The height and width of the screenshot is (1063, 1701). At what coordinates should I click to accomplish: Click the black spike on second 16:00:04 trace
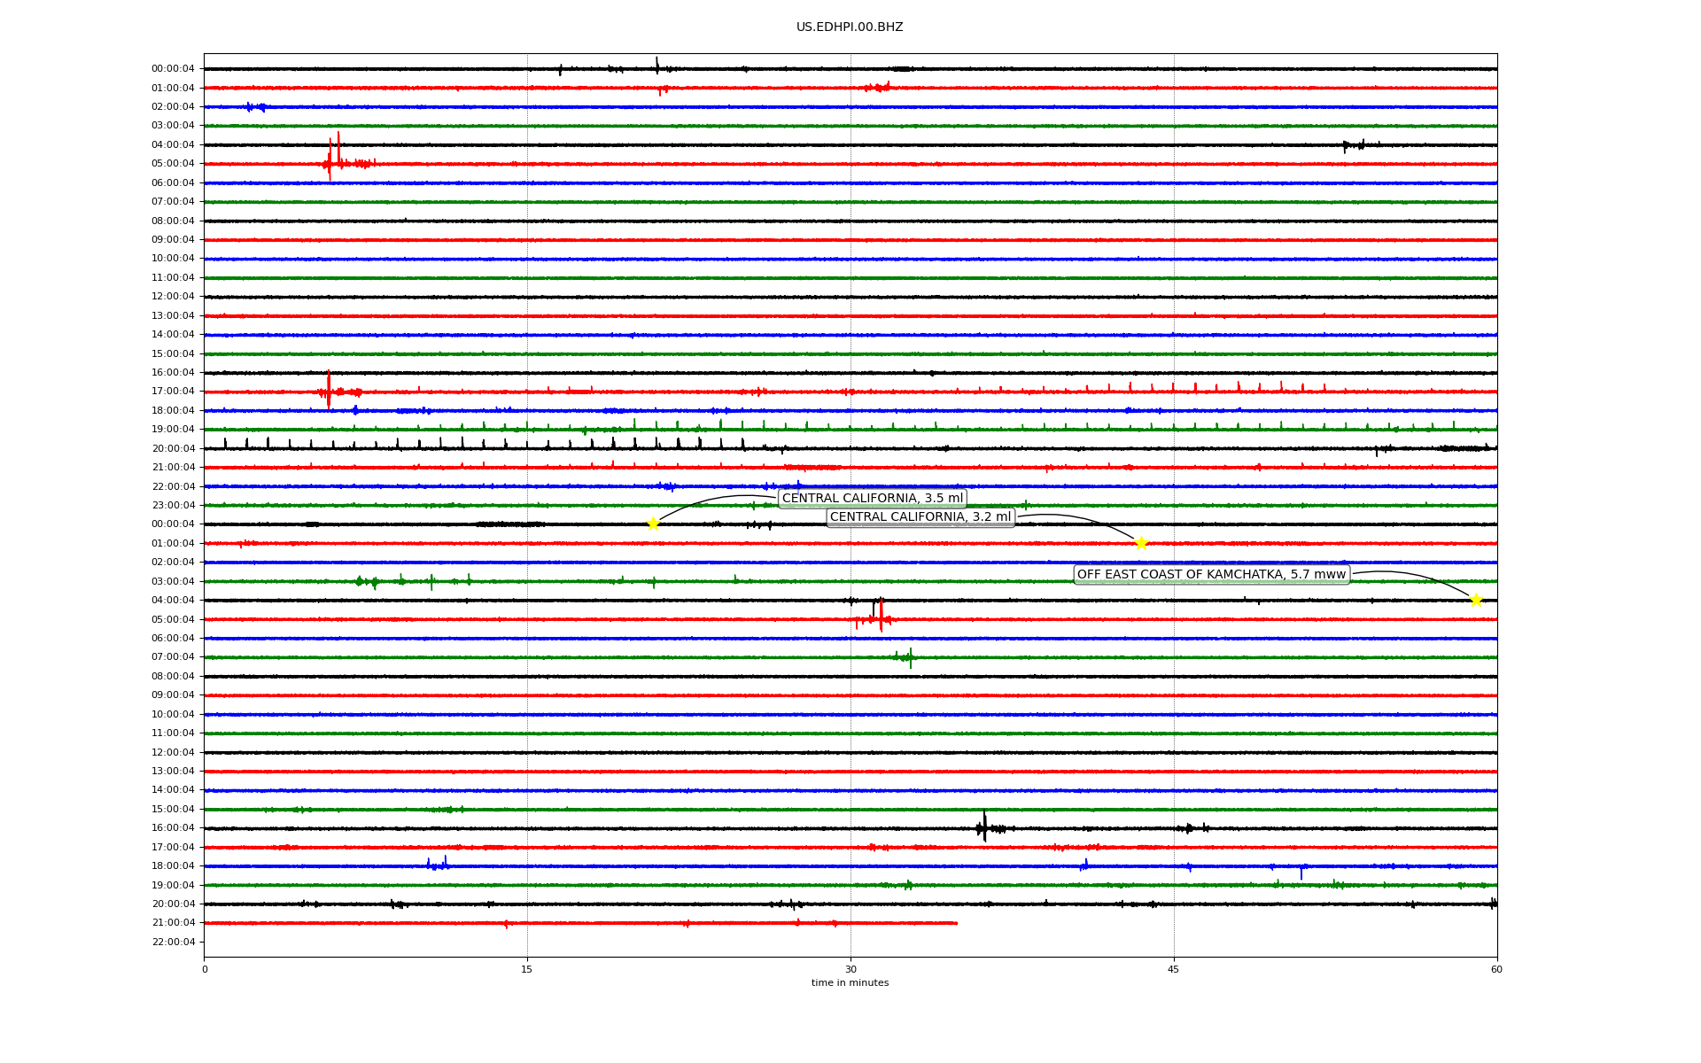coord(984,826)
